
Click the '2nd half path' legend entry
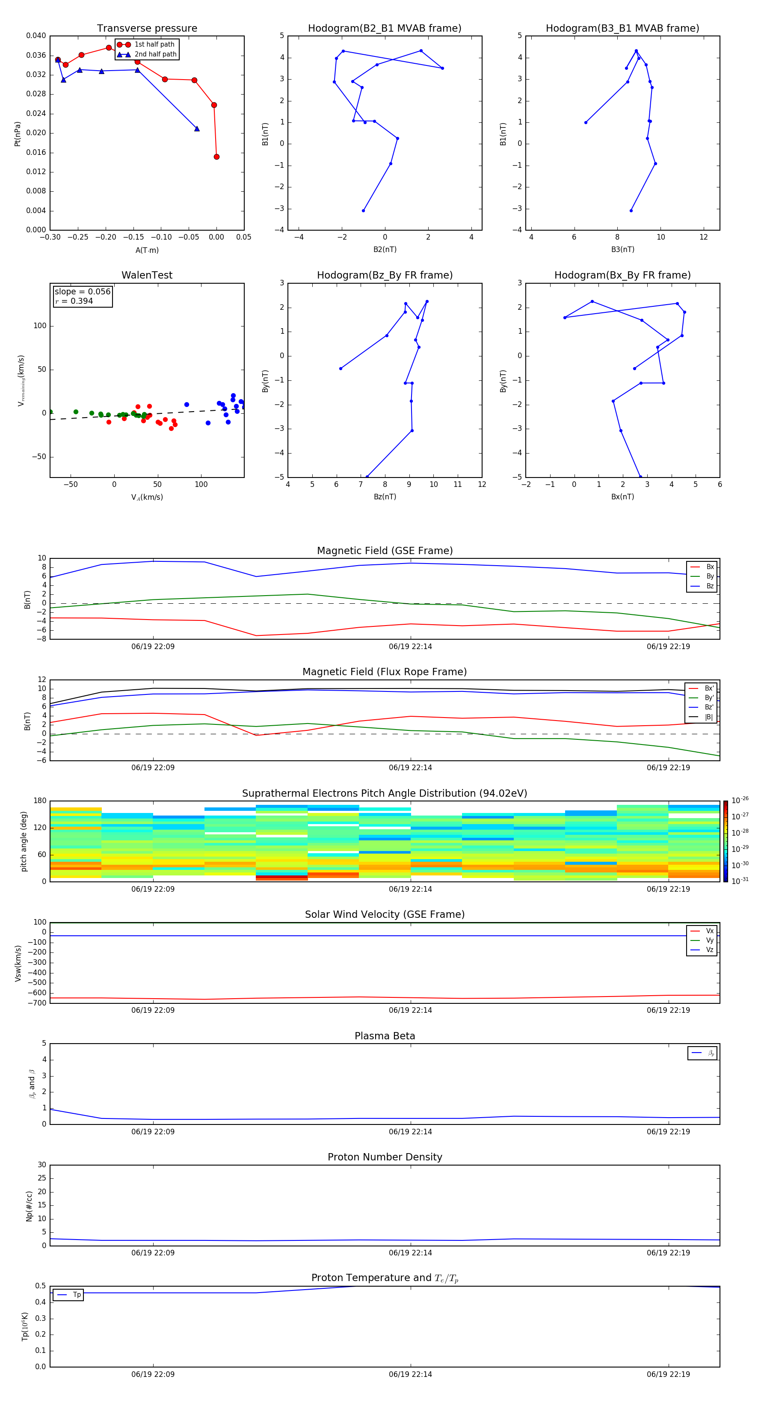point(147,54)
